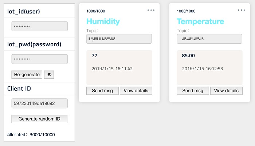View details of the Temperature card
The width and height of the screenshot is (255, 146).
pos(226,91)
